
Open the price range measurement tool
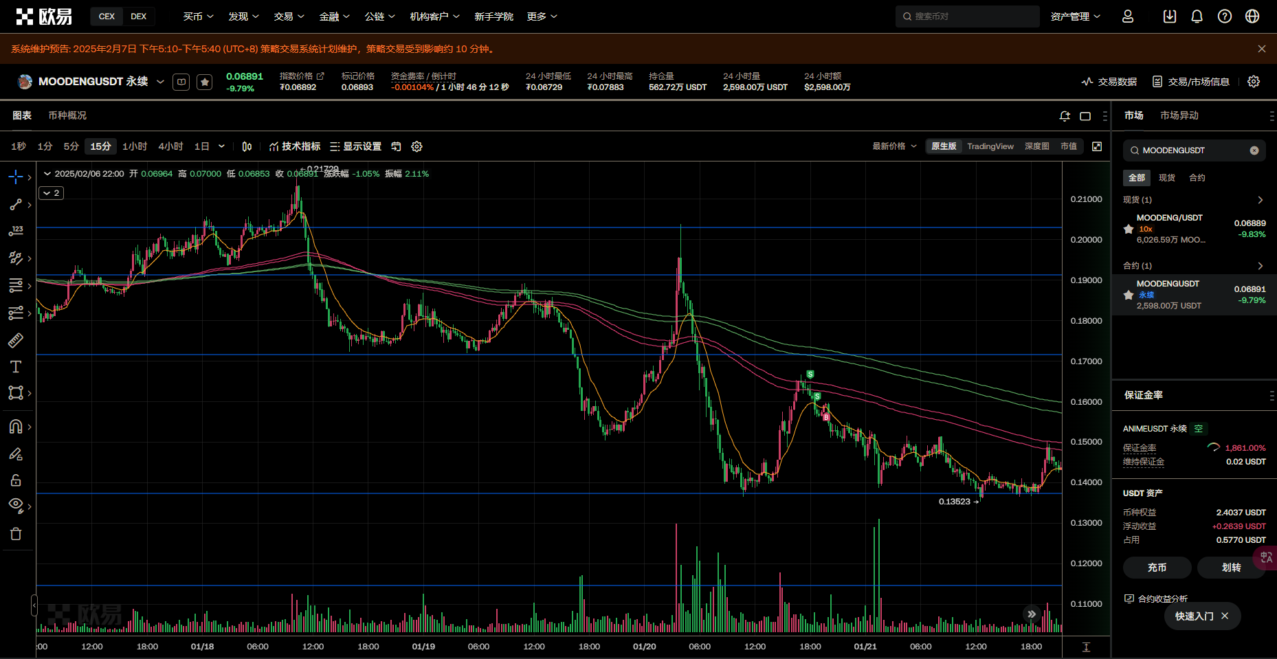point(16,231)
